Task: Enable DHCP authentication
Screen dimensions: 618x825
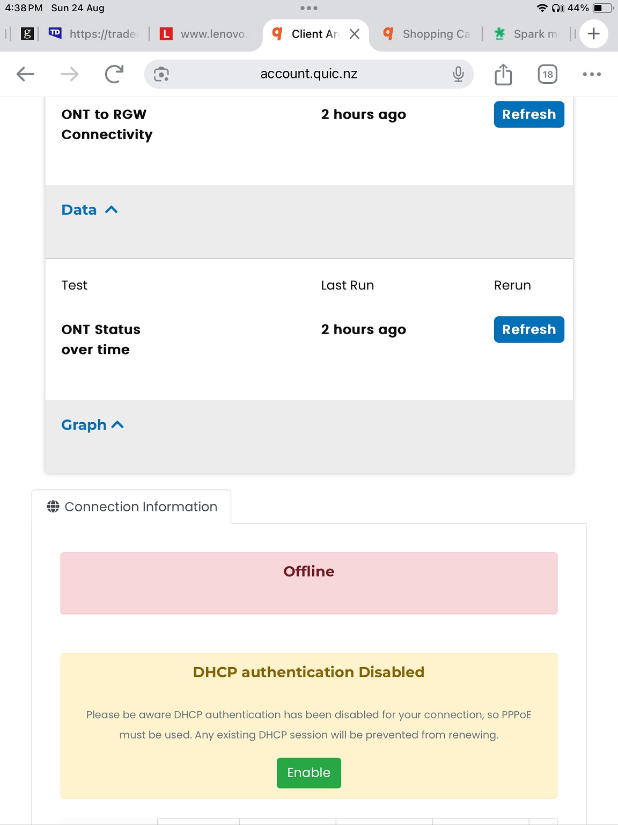Action: (x=308, y=772)
